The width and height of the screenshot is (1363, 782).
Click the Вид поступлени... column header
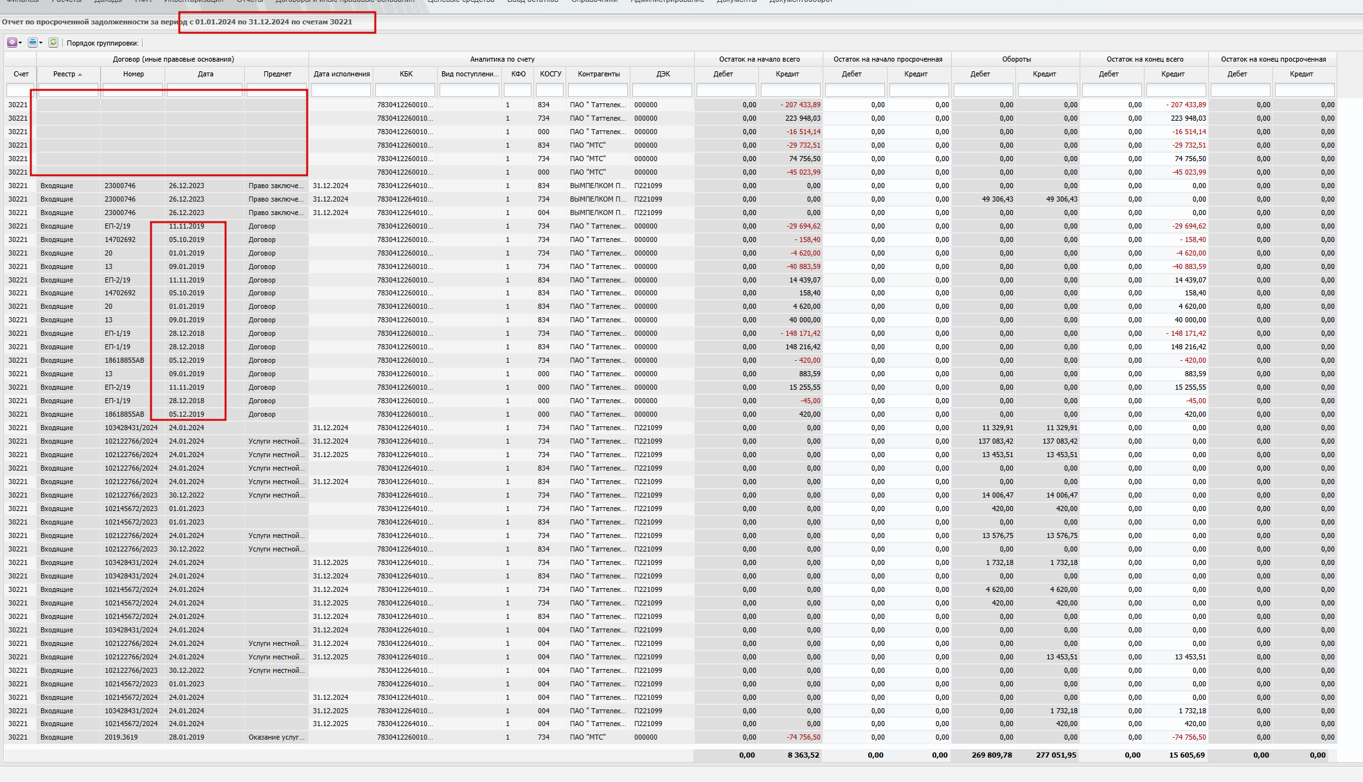[470, 74]
